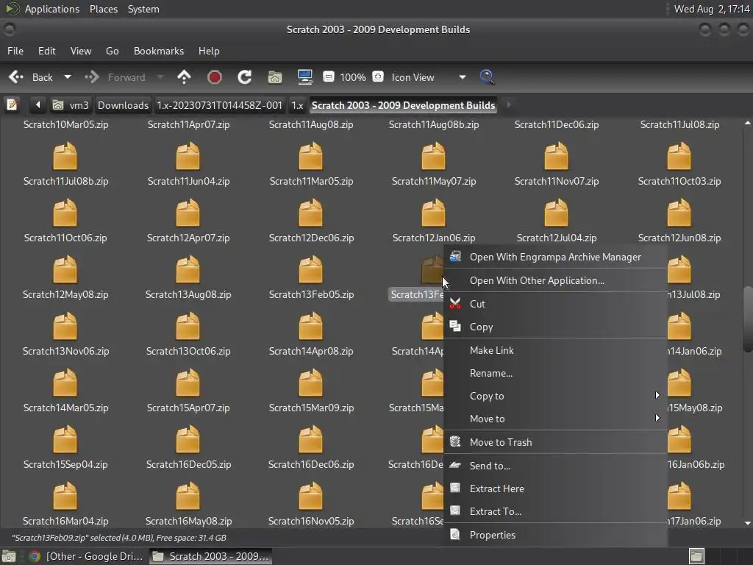The width and height of the screenshot is (753, 565).
Task: Go up to the parent folder
Action: pyautogui.click(x=184, y=77)
